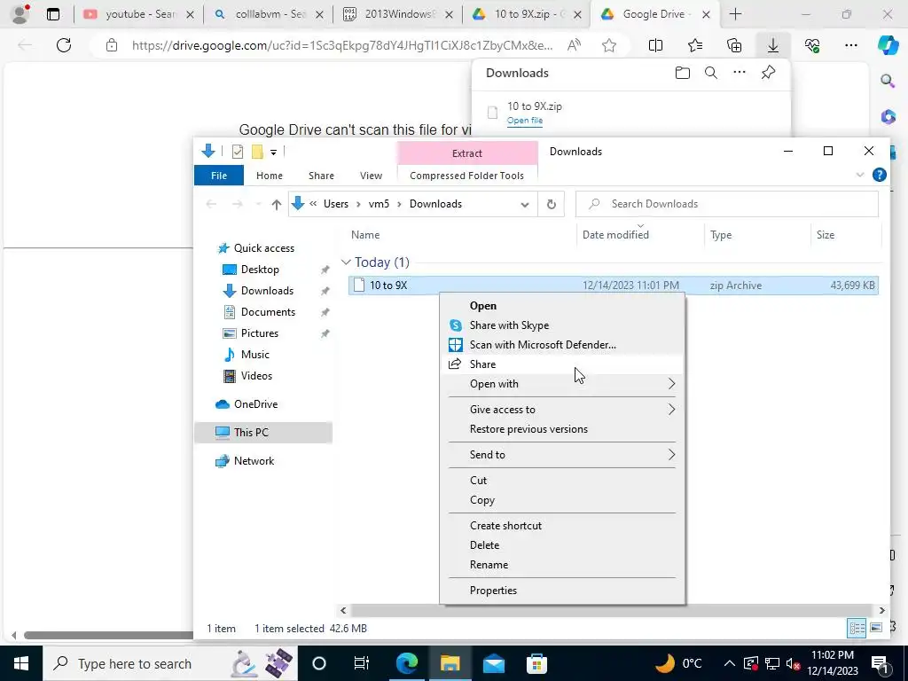Expand the Explorer ribbon chevron
Image resolution: width=908 pixels, height=681 pixels.
click(x=860, y=175)
